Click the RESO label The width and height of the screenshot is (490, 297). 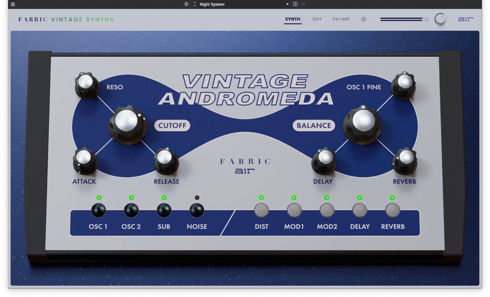click(115, 87)
